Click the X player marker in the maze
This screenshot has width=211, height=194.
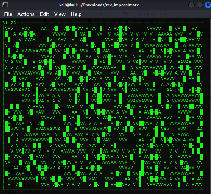click(x=170, y=156)
